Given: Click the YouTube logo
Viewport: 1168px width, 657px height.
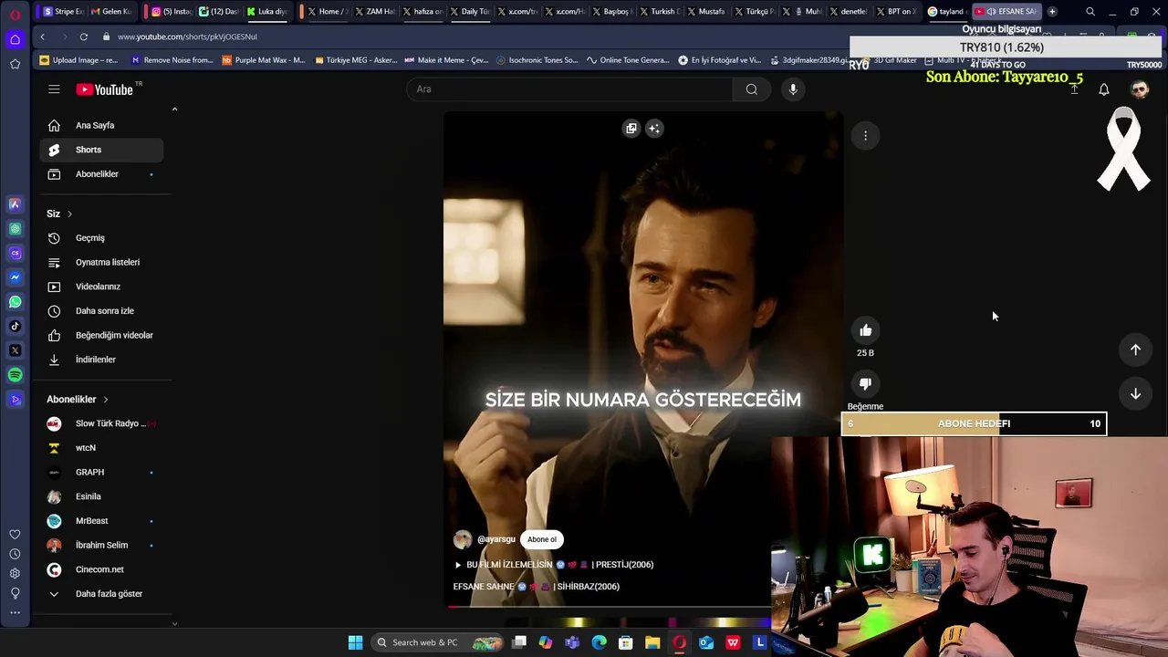Looking at the screenshot, I should 104,89.
